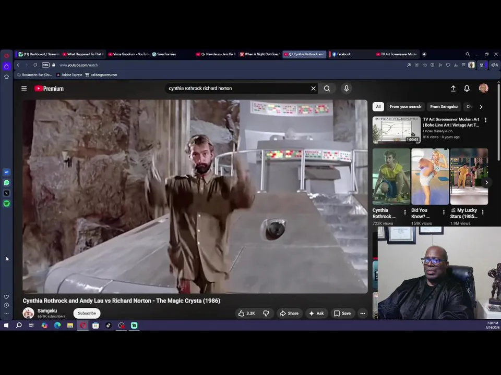This screenshot has width=501, height=375.
Task: Open the Bookmarks Bar folder
Action: [34, 75]
